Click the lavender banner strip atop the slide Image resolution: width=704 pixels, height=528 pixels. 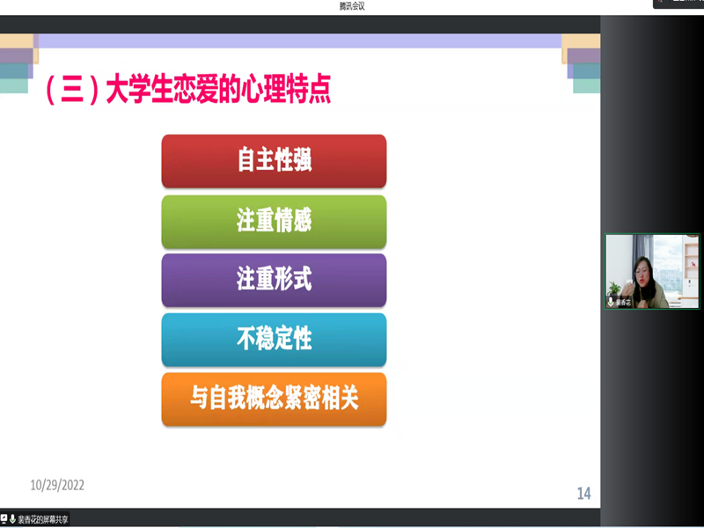click(x=299, y=40)
